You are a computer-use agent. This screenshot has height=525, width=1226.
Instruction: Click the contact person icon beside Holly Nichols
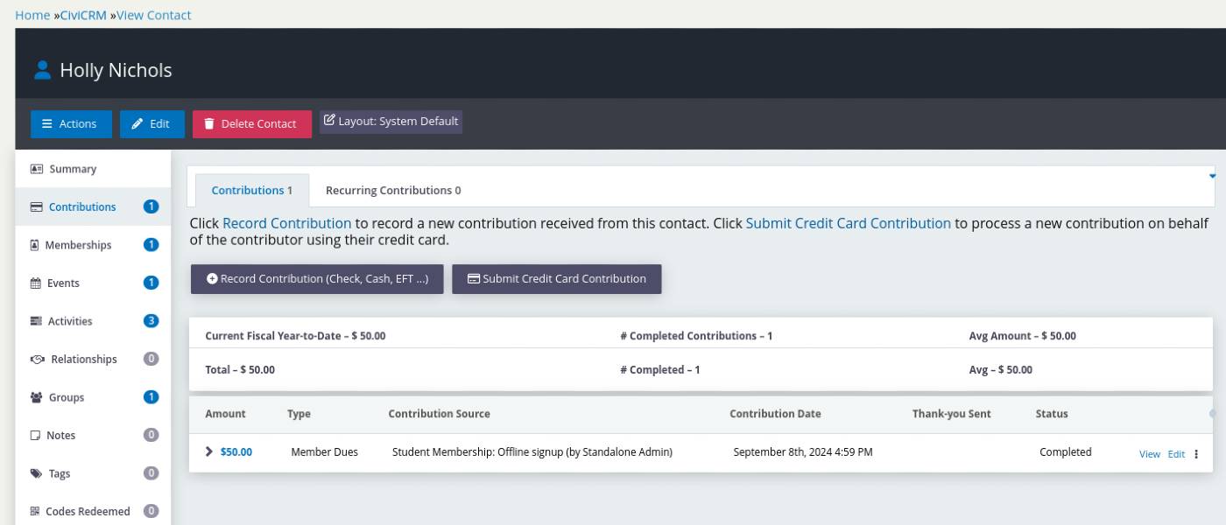pyautogui.click(x=42, y=71)
